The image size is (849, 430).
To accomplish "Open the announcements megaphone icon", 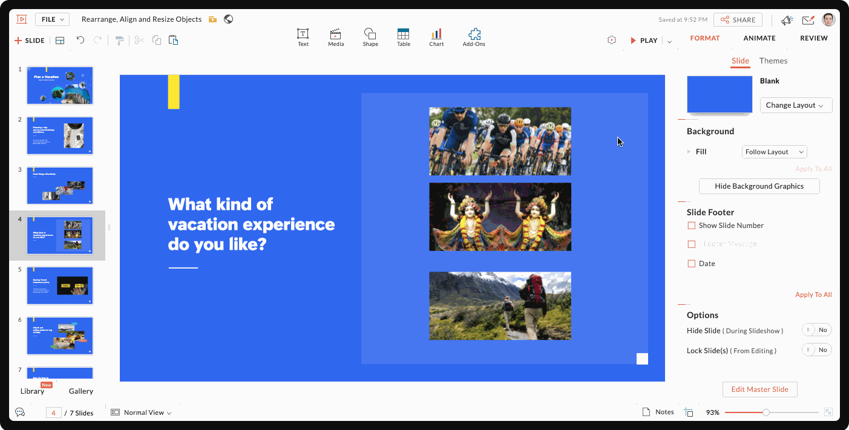I will (x=787, y=20).
